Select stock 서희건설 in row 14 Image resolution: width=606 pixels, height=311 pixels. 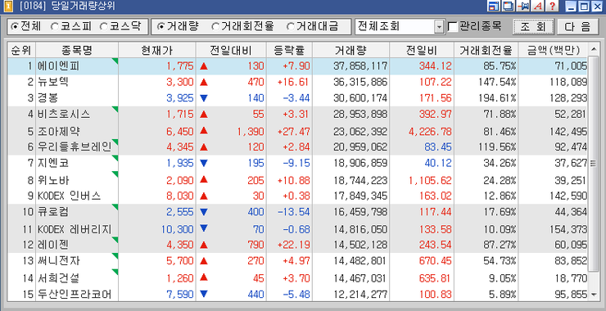click(x=58, y=278)
